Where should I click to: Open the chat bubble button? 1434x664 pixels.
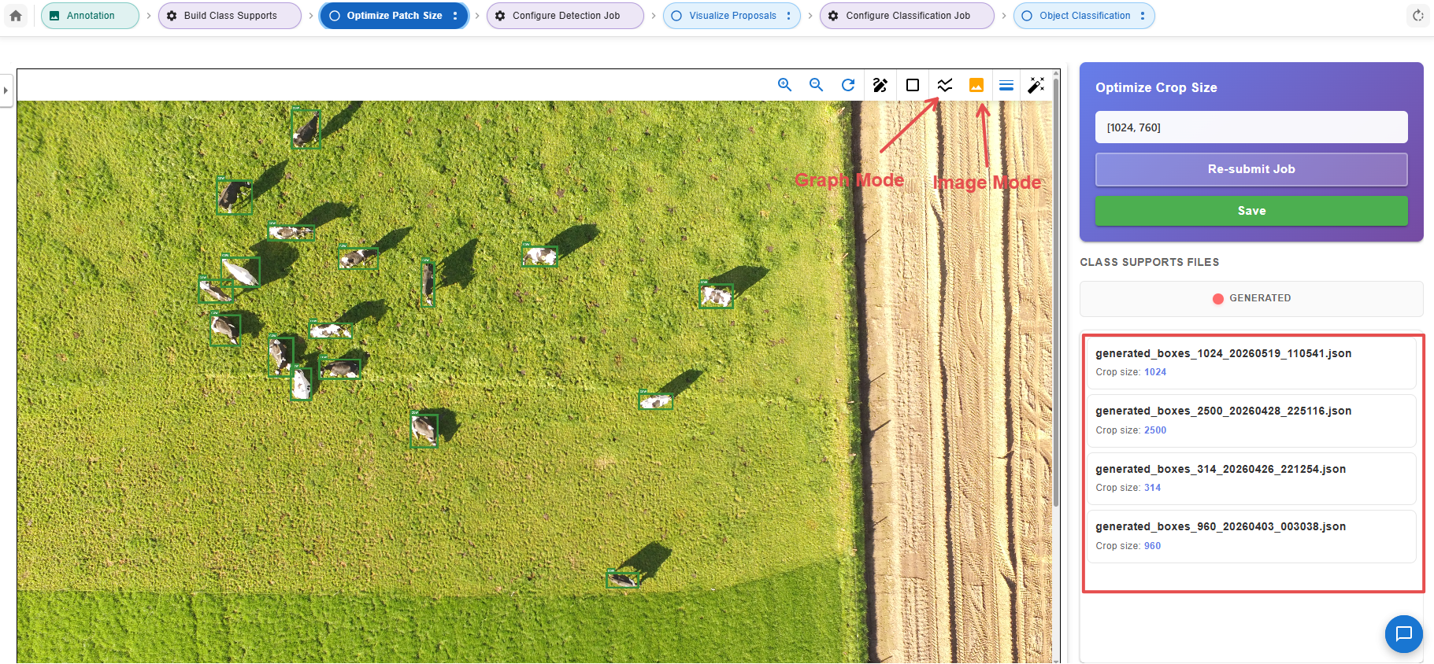point(1404,634)
